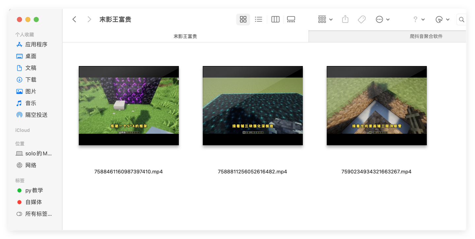Switch to icon grid view
Screen dimensions: 475x239
coord(243,19)
